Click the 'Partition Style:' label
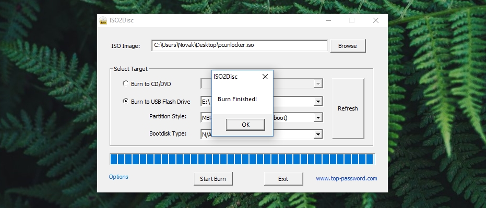This screenshot has width=486, height=208. 168,116
